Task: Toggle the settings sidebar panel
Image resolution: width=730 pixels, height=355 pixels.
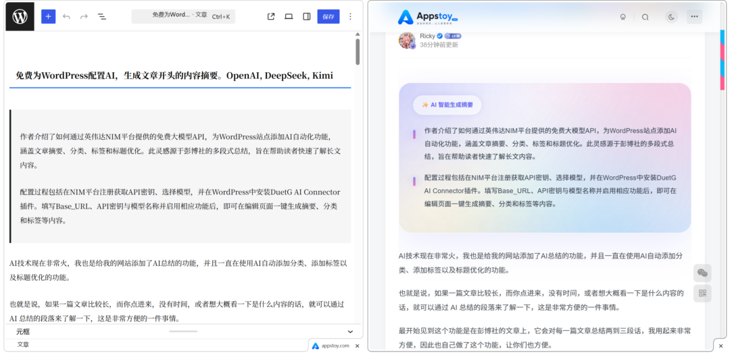Action: (306, 17)
